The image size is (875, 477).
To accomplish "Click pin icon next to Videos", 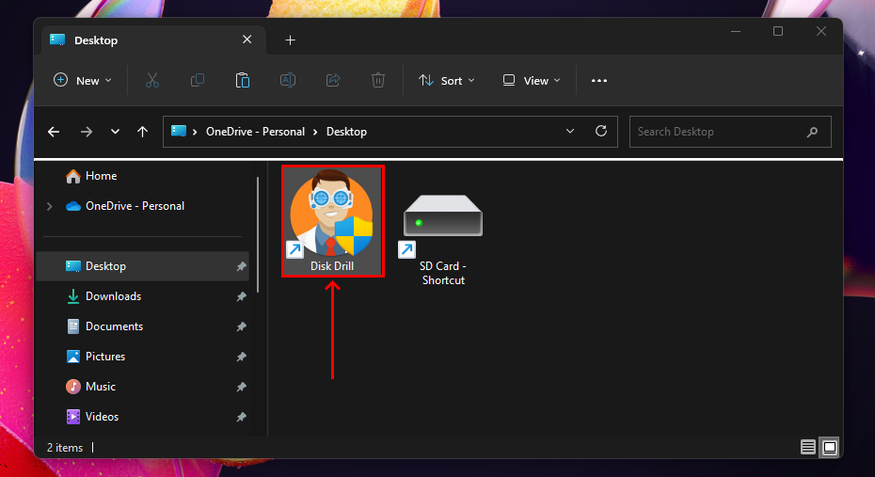I will click(x=241, y=418).
